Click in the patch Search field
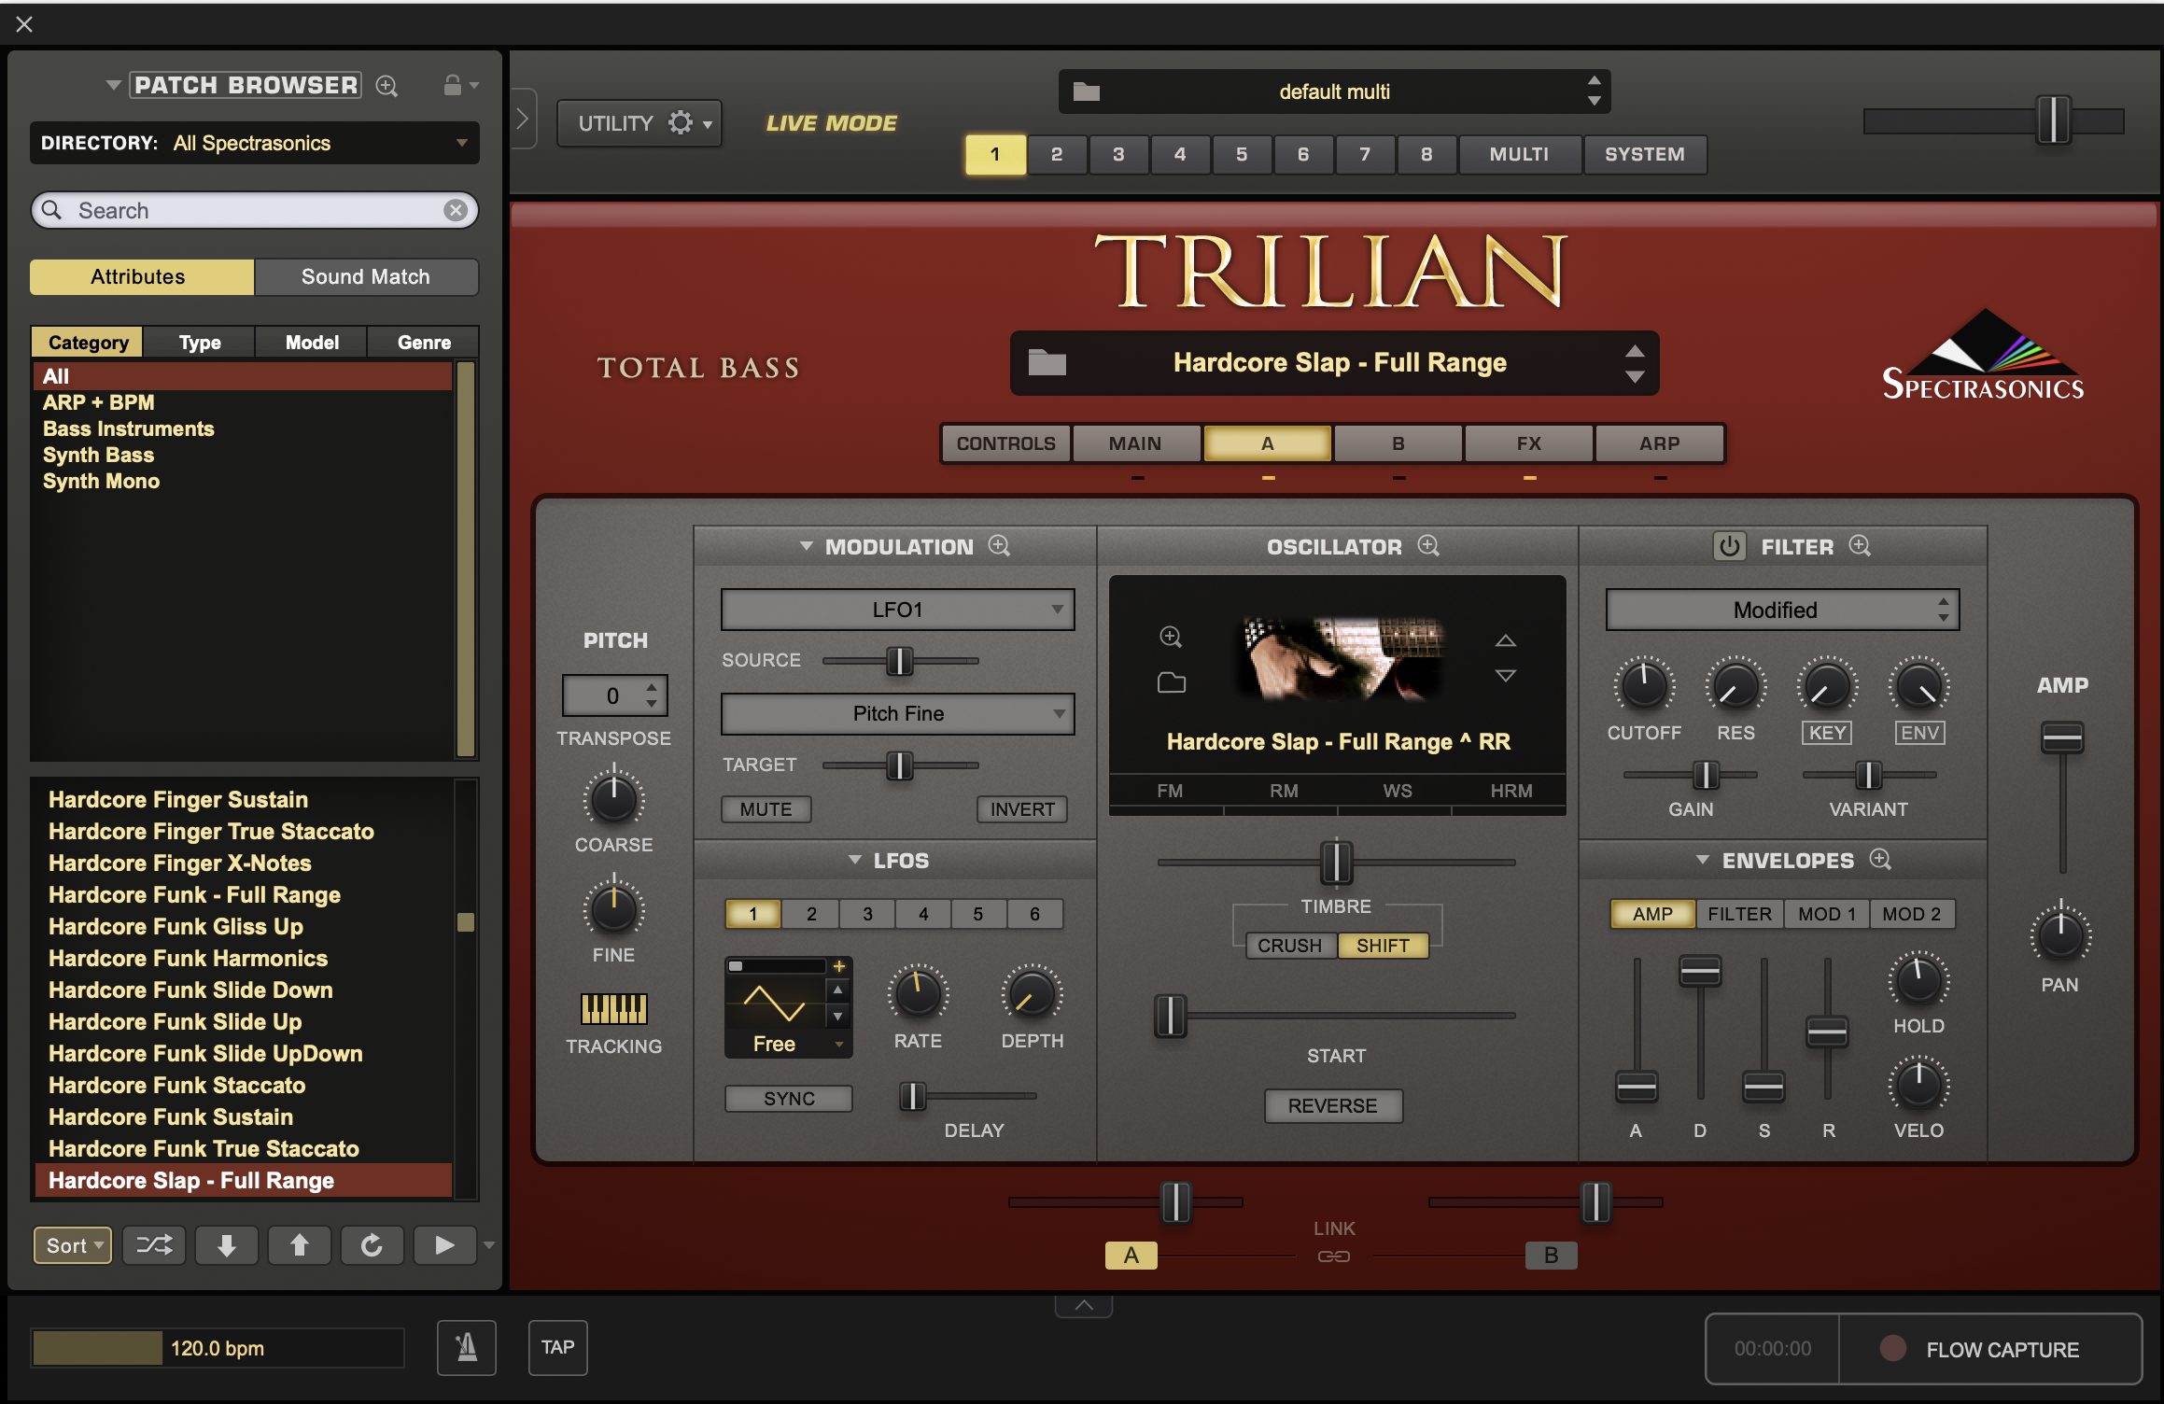Image resolution: width=2164 pixels, height=1404 pixels. [254, 210]
